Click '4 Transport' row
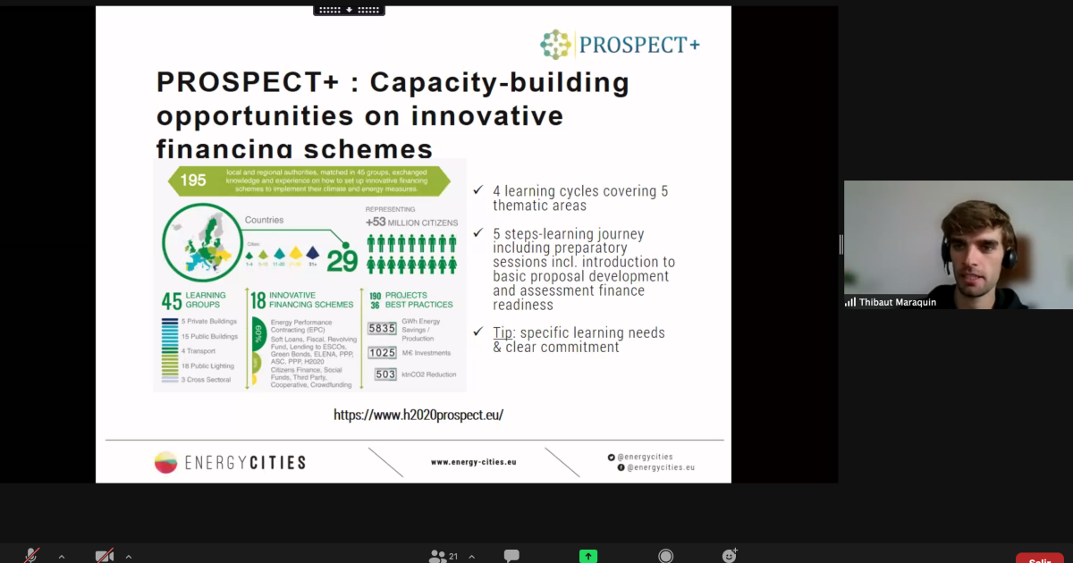The height and width of the screenshot is (563, 1073). (200, 351)
